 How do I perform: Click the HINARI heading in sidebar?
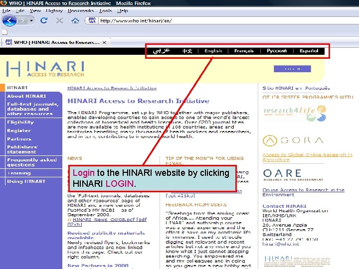(x=17, y=88)
